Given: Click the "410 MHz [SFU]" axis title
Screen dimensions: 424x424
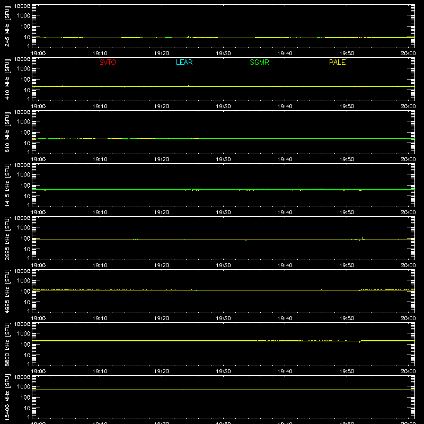Looking at the screenshot, I should pyautogui.click(x=7, y=79).
